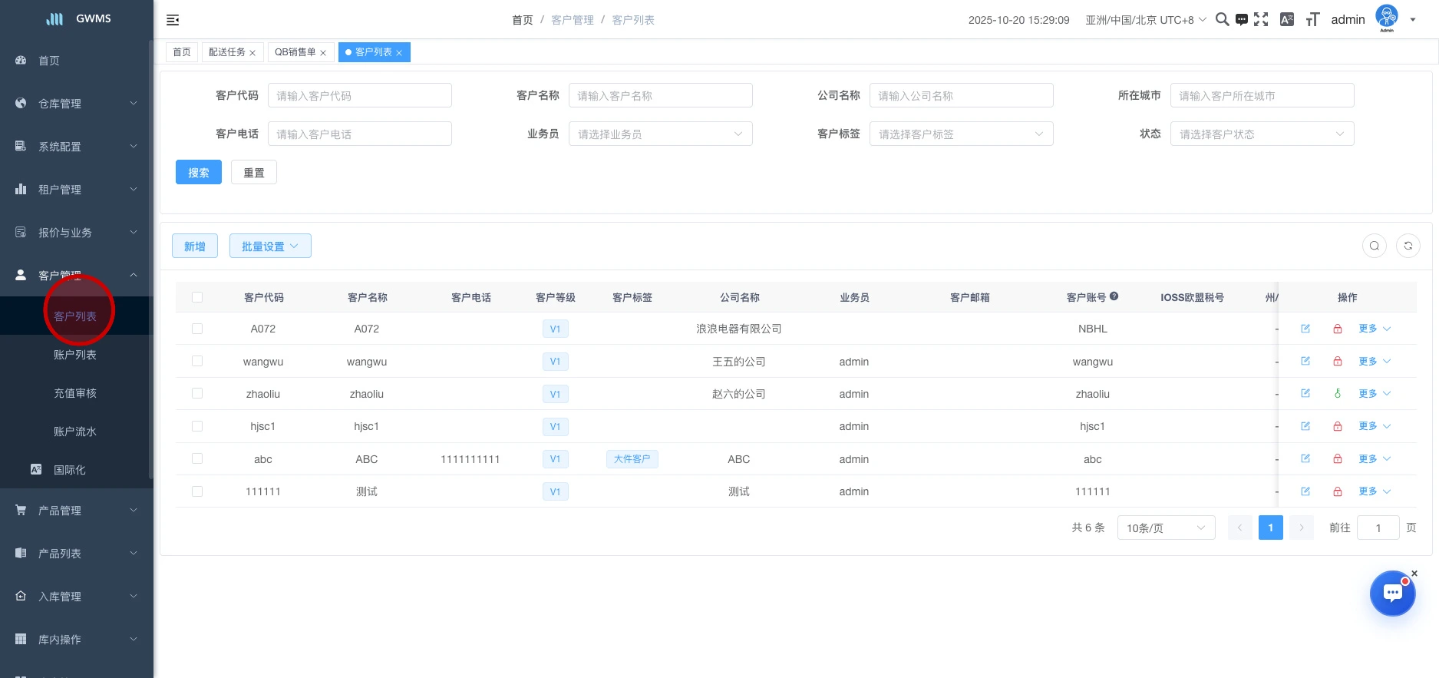Click the green unlock icon for zhaoliu

pyautogui.click(x=1338, y=394)
